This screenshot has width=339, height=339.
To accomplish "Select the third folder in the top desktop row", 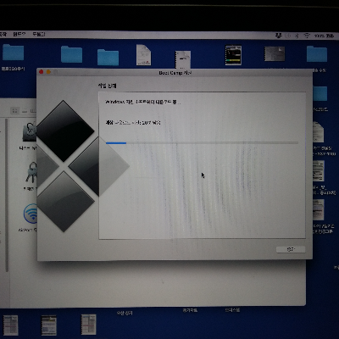I will [108, 58].
